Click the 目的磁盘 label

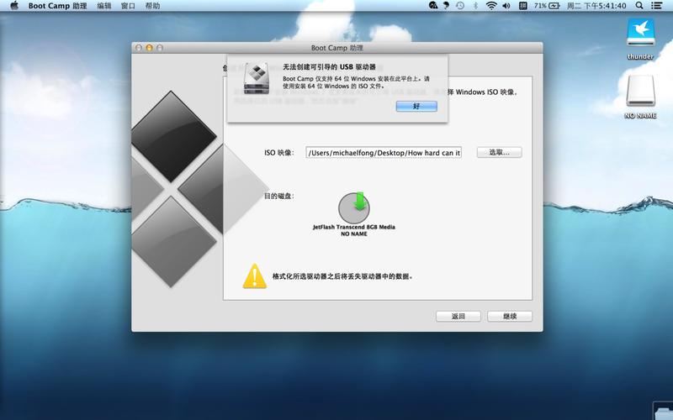pos(278,196)
